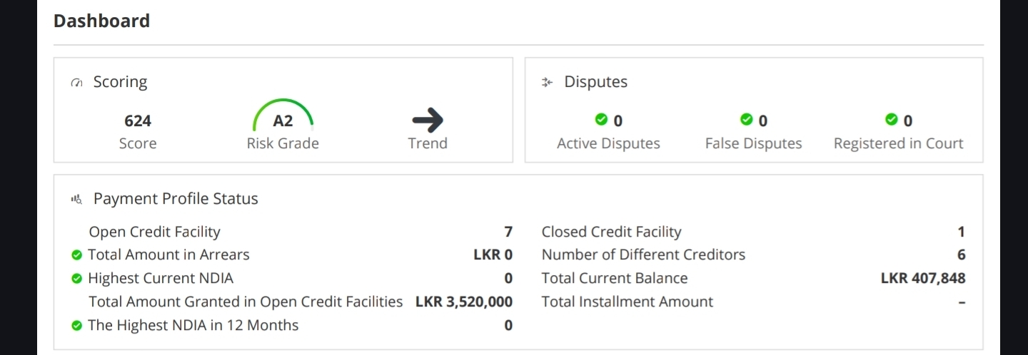The image size is (1028, 355).
Task: Click the Disputes arrows icon
Action: 548,83
